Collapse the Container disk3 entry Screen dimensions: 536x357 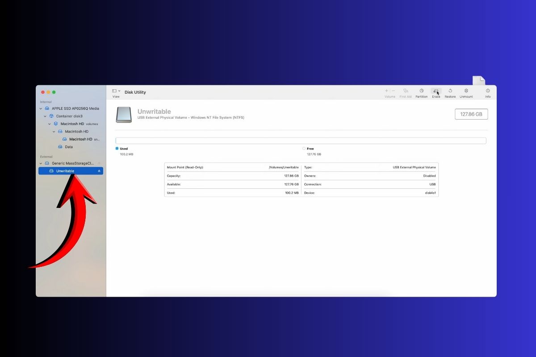[x=45, y=116]
